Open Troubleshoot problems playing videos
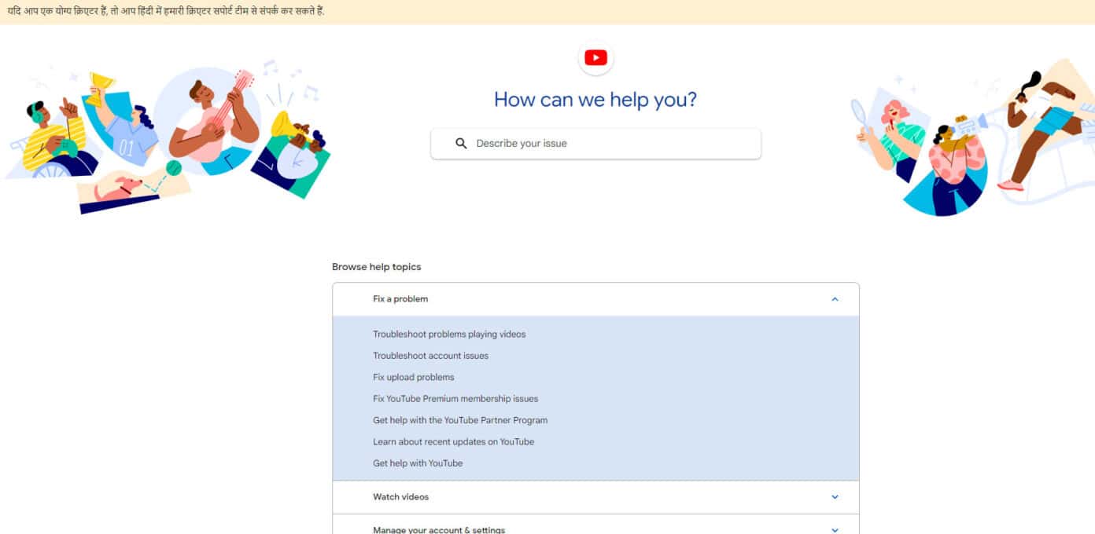The image size is (1095, 534). pyautogui.click(x=449, y=334)
